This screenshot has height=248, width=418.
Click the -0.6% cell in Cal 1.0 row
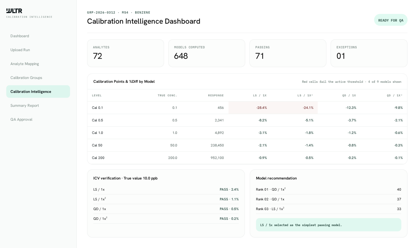tap(398, 133)
